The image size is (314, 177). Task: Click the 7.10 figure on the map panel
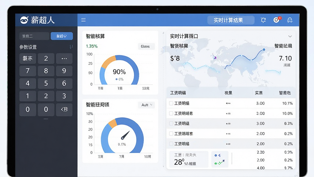(x=285, y=58)
